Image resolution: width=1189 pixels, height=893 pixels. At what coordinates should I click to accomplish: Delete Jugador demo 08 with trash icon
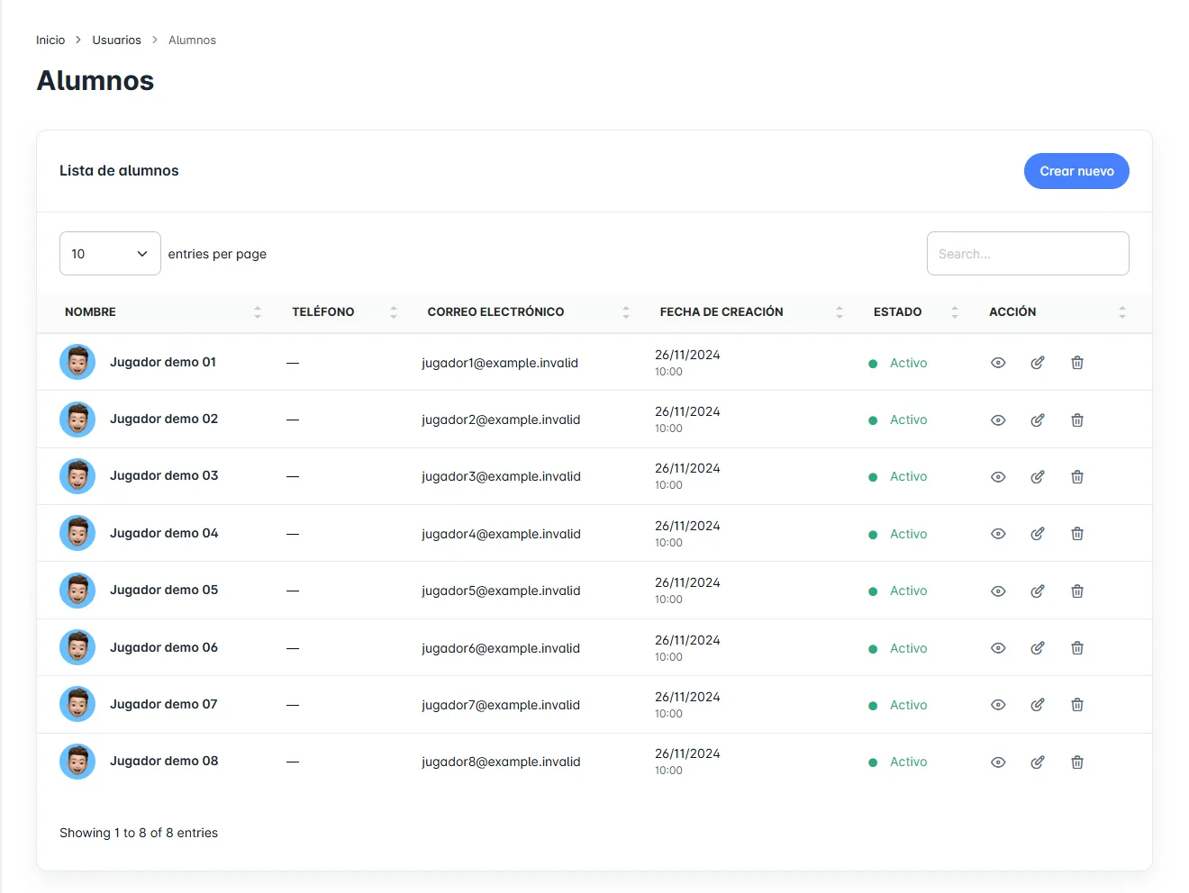click(x=1077, y=762)
